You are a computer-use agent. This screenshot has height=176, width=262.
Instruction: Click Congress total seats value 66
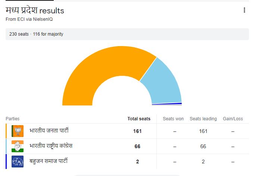(x=137, y=146)
